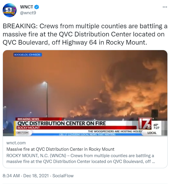Viewport: 170px width, 186px height.
Task: Click the wnct.com domain link
Action: click(16, 143)
